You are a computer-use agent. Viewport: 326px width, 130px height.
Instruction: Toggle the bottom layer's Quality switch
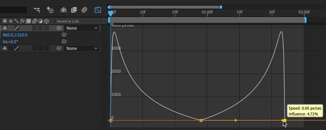pyautogui.click(x=16, y=48)
